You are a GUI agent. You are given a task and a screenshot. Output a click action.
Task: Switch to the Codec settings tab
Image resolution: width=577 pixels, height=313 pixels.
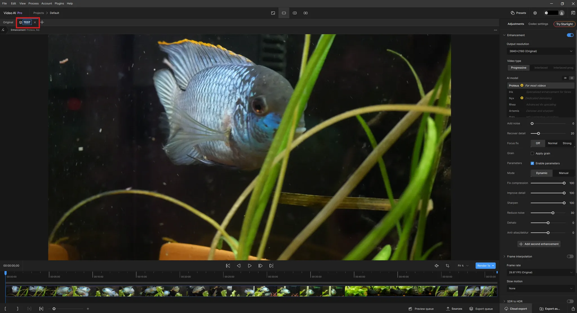tap(538, 24)
